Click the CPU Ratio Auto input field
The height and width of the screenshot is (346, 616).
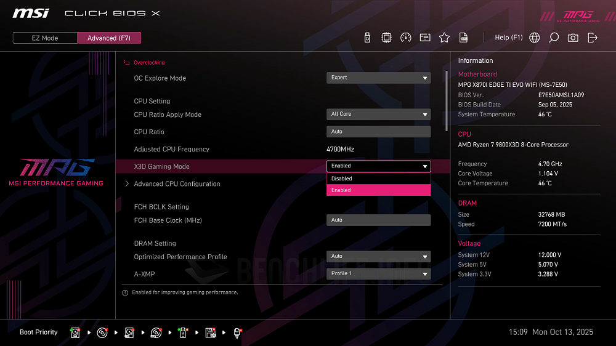[378, 132]
